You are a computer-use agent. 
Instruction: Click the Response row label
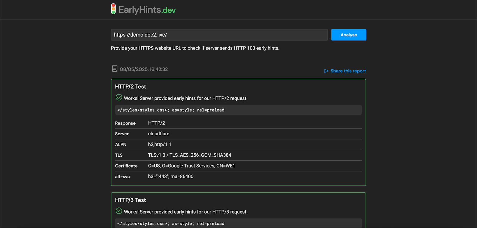125,123
